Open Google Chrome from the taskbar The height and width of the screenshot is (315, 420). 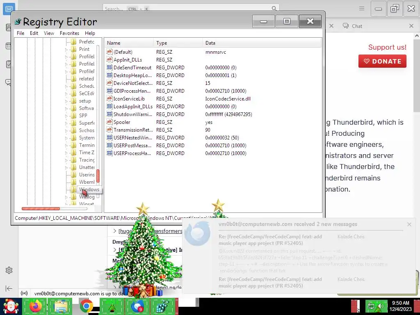tap(86, 306)
